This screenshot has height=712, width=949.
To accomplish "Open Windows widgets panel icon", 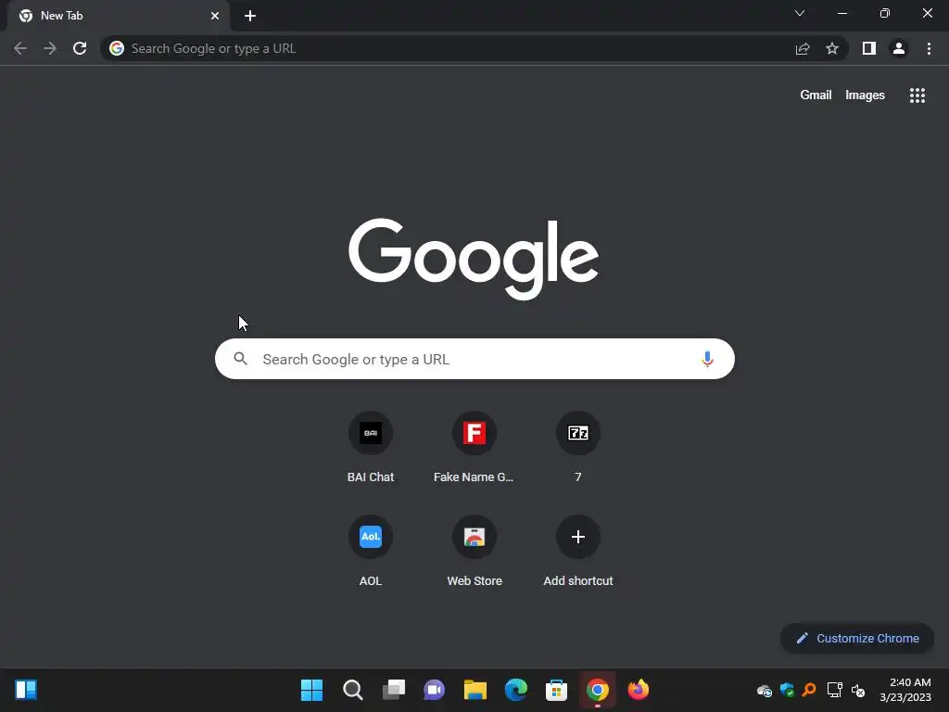I will (26, 690).
